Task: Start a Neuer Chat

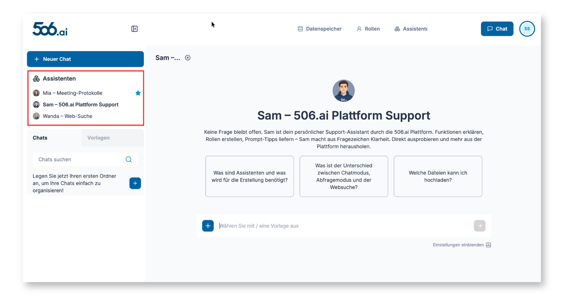Action: [85, 59]
